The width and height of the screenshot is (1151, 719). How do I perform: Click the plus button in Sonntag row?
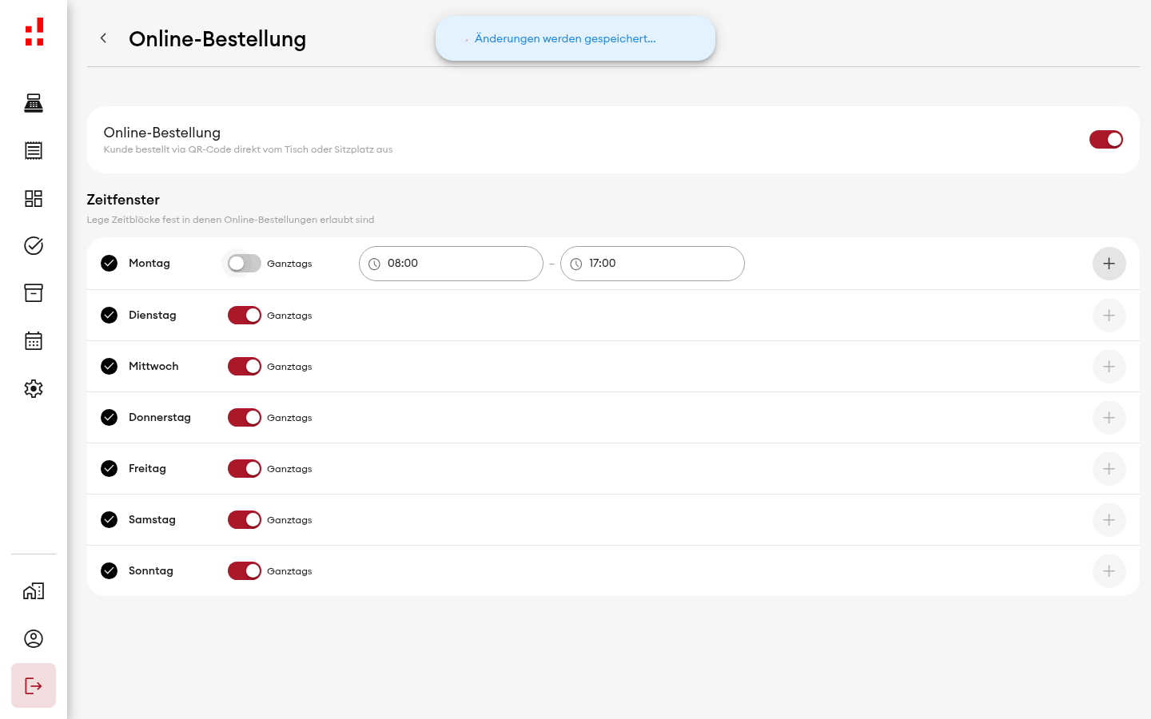pyautogui.click(x=1109, y=571)
